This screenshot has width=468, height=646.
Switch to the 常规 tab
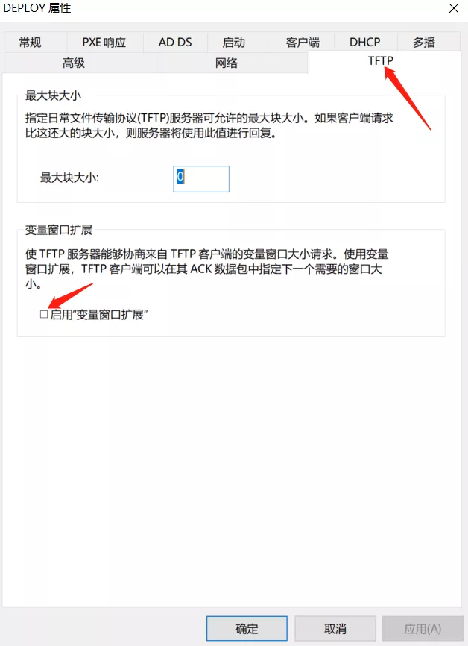click(x=31, y=43)
